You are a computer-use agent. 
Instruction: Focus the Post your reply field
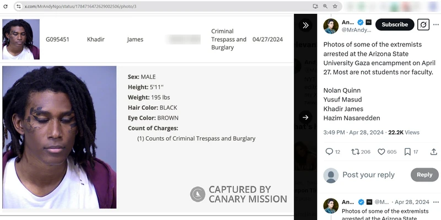coord(368,175)
